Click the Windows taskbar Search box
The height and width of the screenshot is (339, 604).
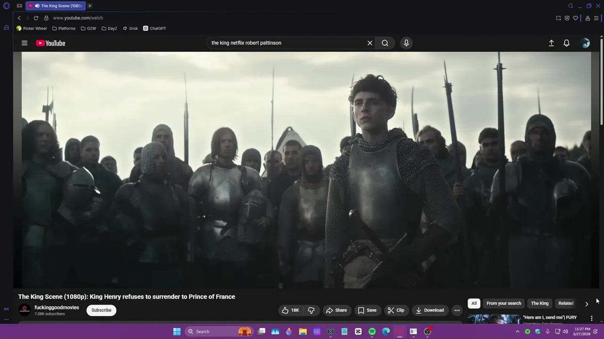click(219, 331)
